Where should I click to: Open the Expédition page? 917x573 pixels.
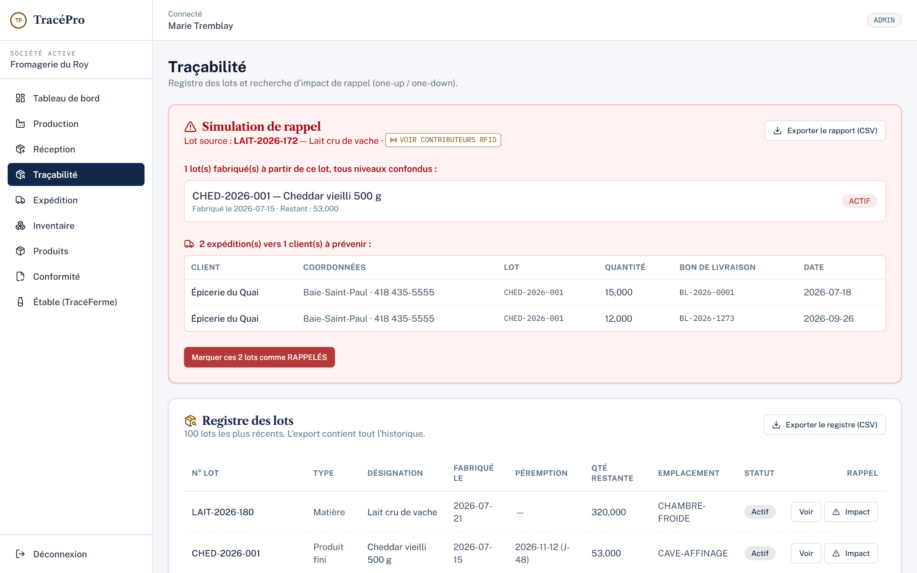coord(76,200)
